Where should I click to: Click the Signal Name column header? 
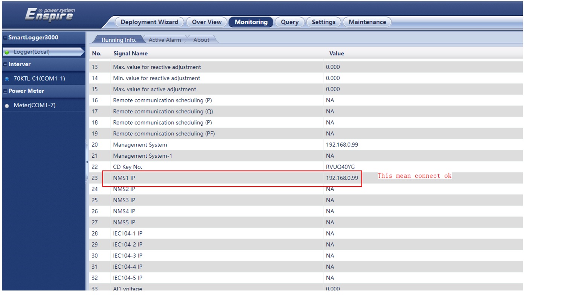click(x=130, y=53)
